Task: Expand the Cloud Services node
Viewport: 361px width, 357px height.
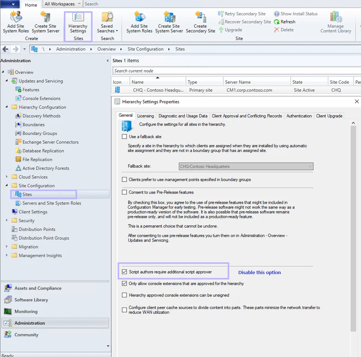Action: [x=7, y=177]
